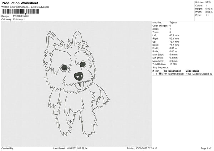This screenshot has width=214, height=151.
Task: Click the Stops value 1
Action: (x=170, y=29)
